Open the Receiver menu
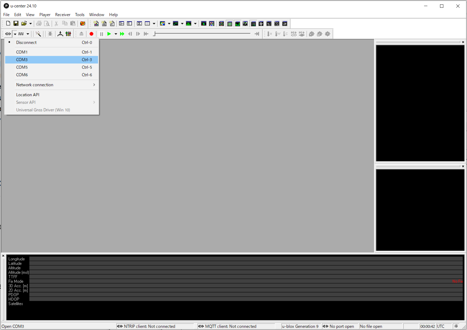 click(x=62, y=15)
